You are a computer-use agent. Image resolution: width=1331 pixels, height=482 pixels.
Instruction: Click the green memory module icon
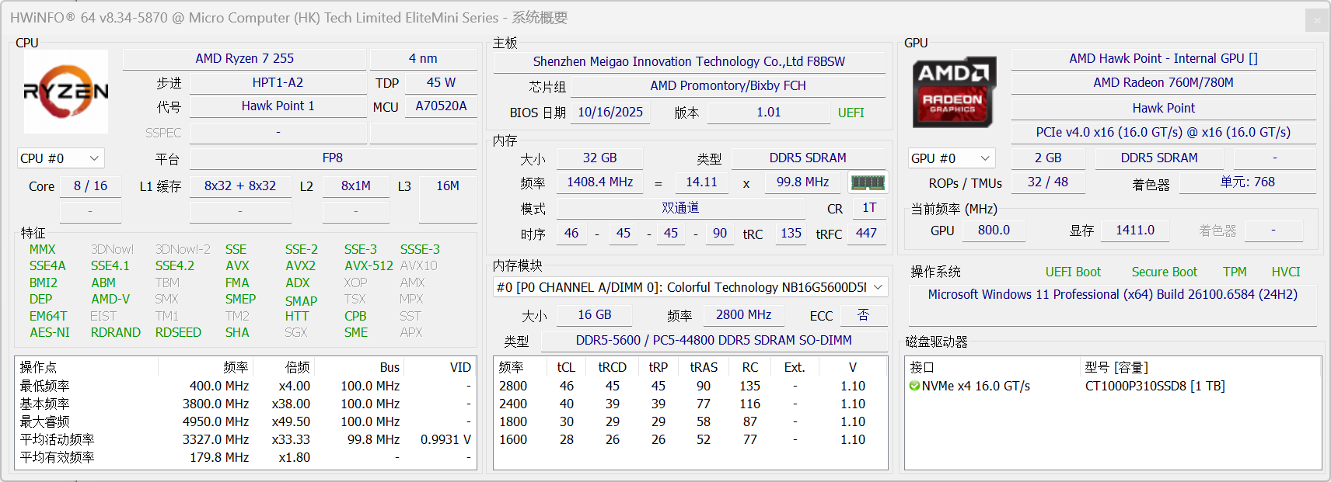[868, 183]
